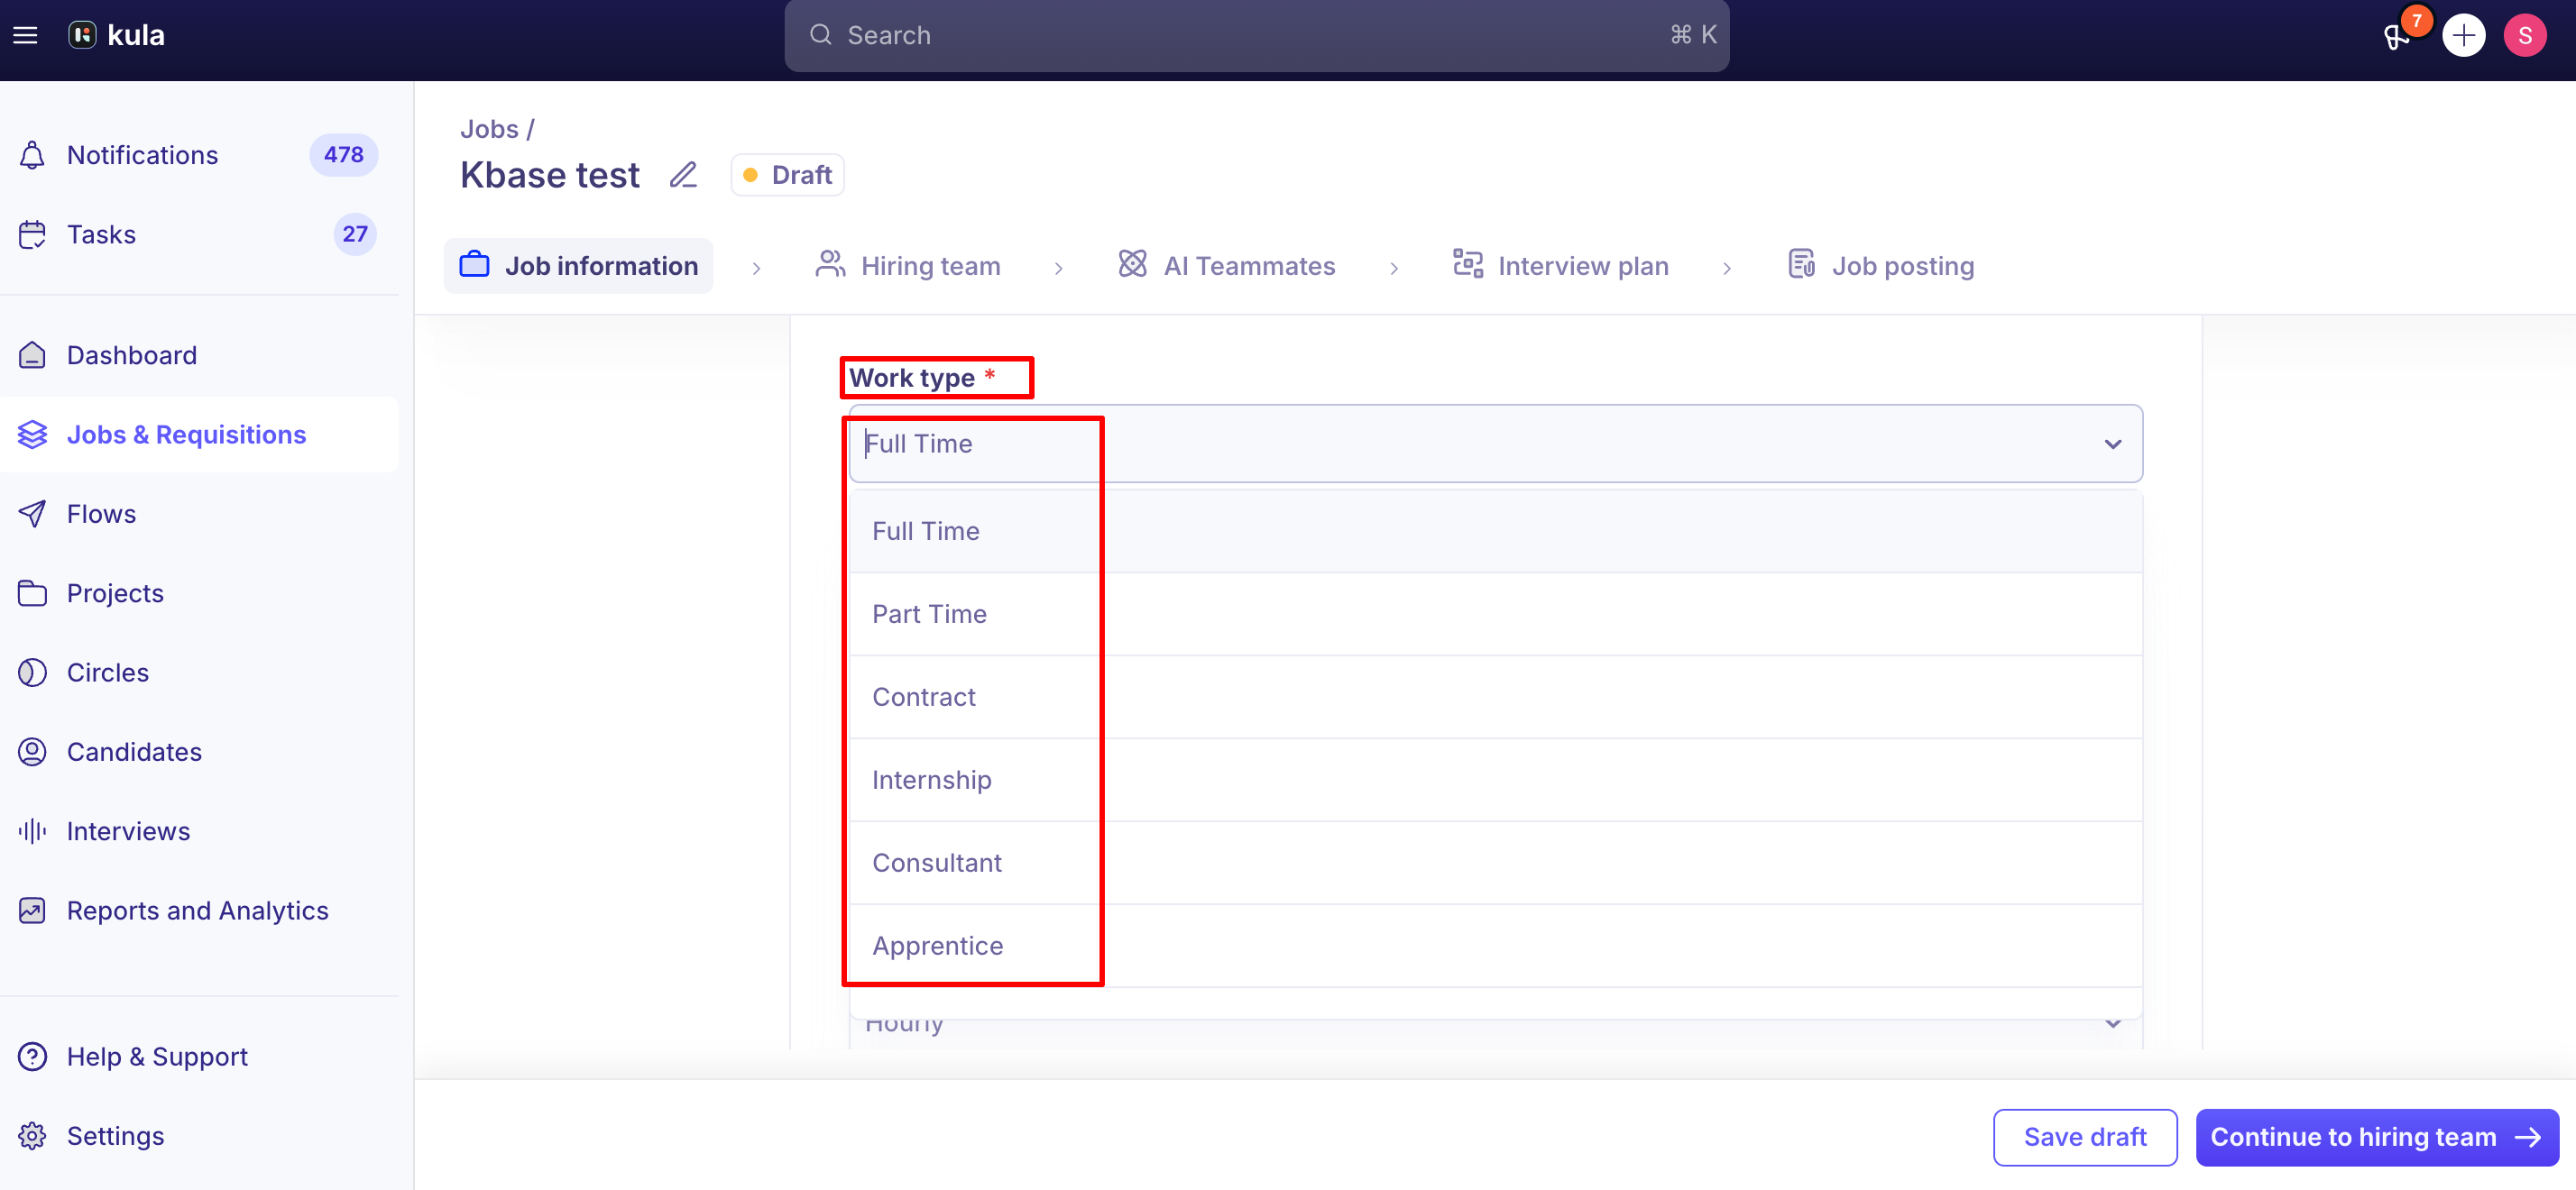
Task: Click the Projects folder icon
Action: coord(32,593)
